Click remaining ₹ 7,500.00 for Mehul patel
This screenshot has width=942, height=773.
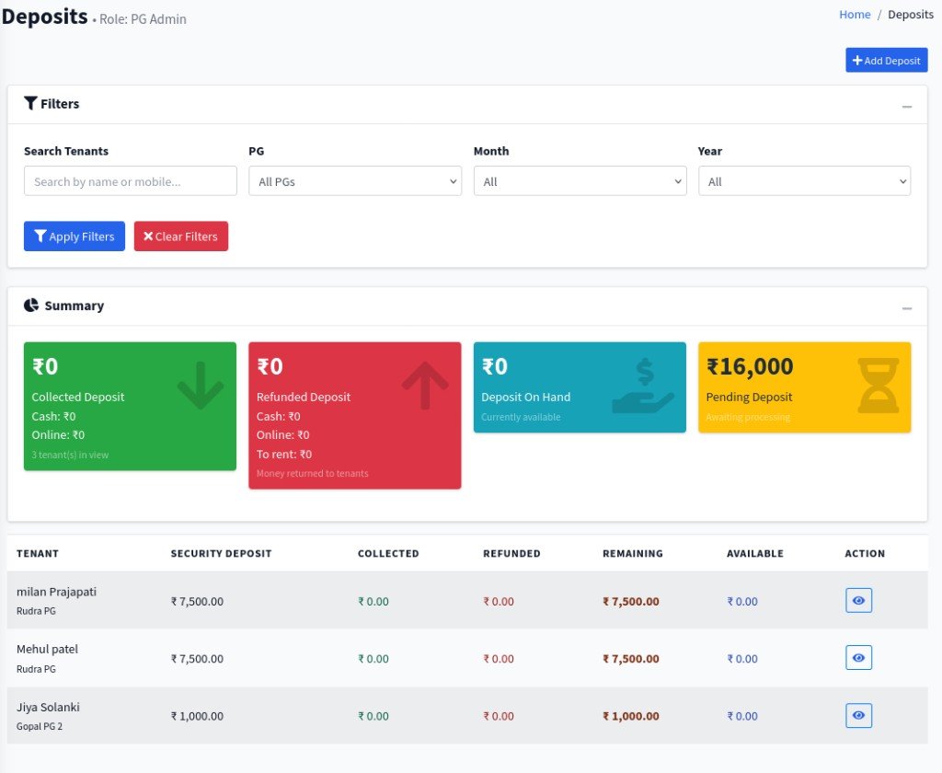(631, 659)
